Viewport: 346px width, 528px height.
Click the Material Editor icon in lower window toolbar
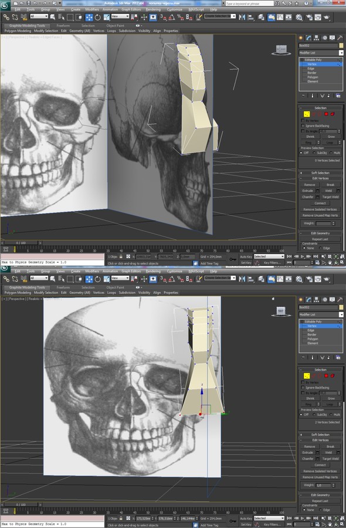coord(299,279)
